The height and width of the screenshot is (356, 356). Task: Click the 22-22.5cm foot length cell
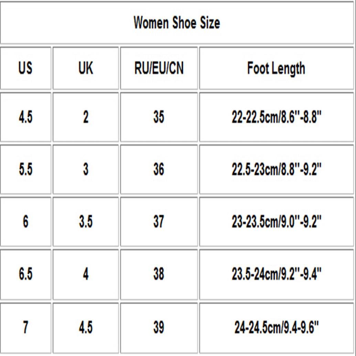pyautogui.click(x=276, y=117)
